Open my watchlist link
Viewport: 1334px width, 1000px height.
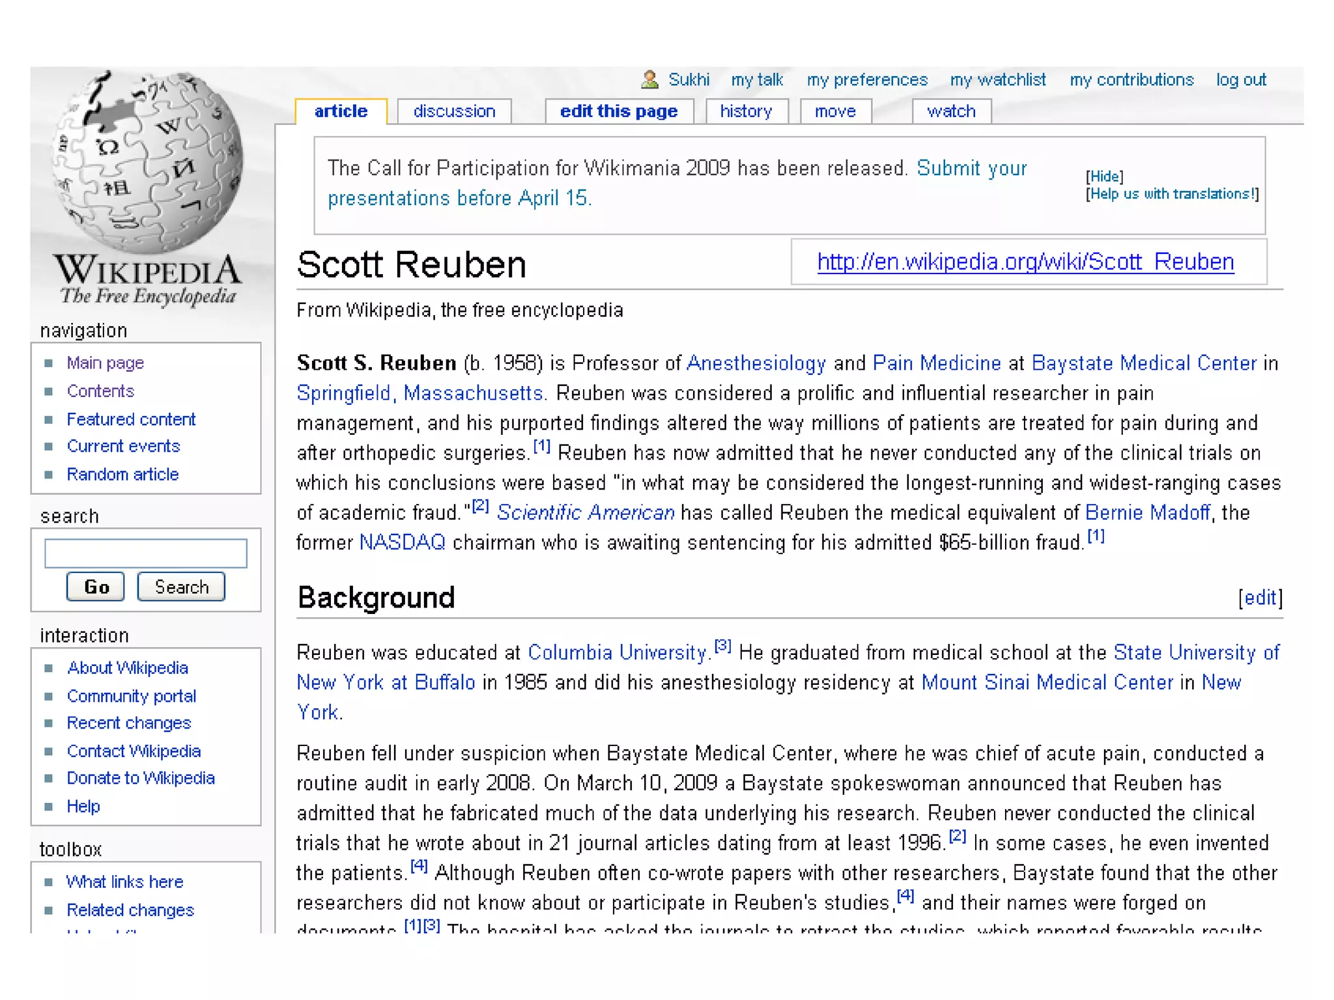click(997, 79)
